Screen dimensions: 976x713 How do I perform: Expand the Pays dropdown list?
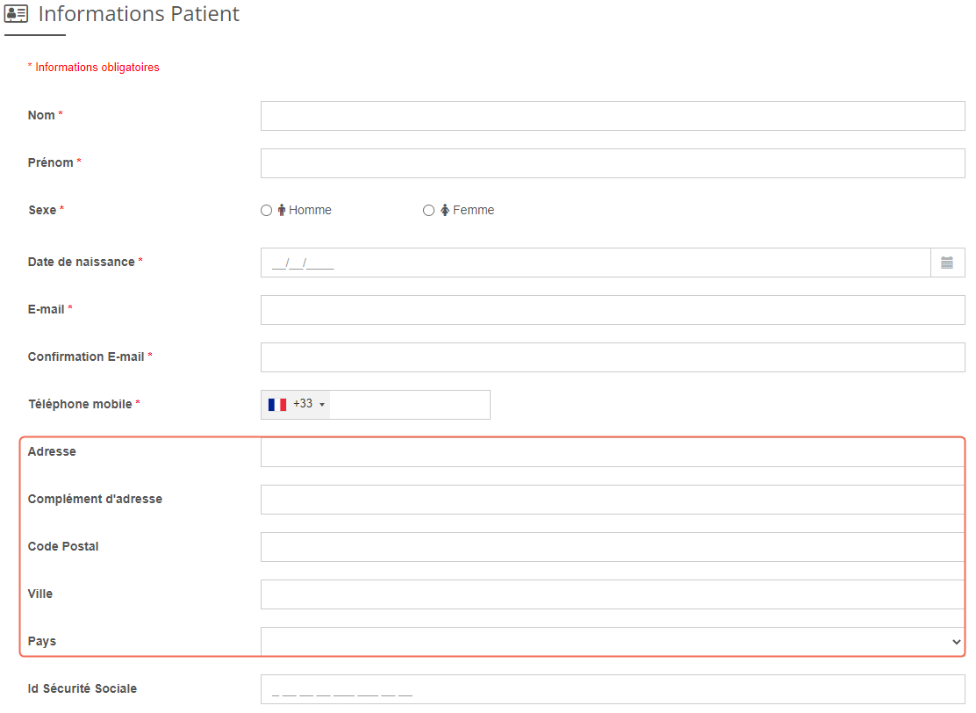pos(612,642)
